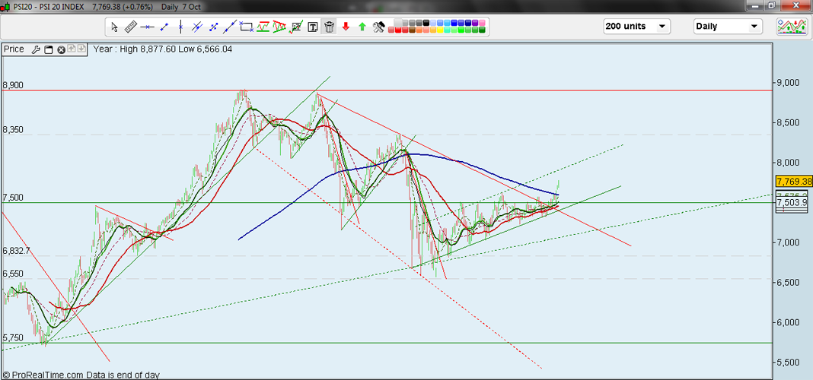Select the arrow cursor tool
The image size is (813, 380).
point(114,27)
